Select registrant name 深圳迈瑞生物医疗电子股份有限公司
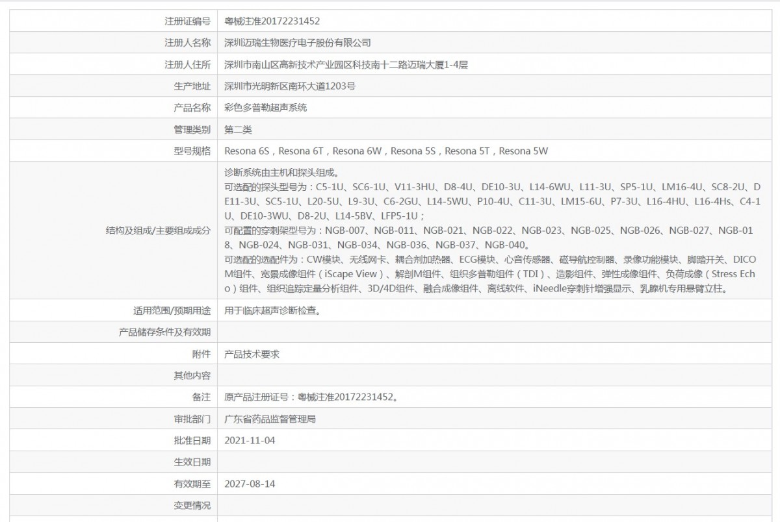Screen dimensions: 780x522 tap(298, 43)
